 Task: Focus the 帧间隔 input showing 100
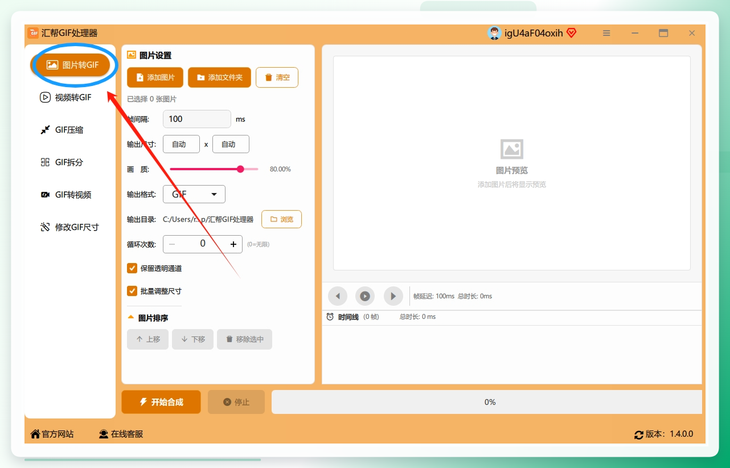[x=197, y=119]
